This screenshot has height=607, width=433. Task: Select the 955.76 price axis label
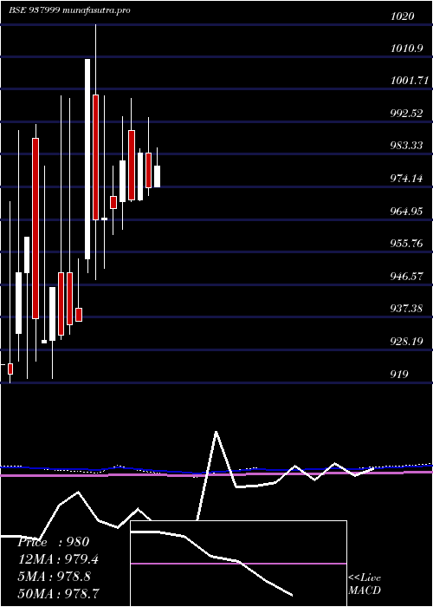(408, 244)
